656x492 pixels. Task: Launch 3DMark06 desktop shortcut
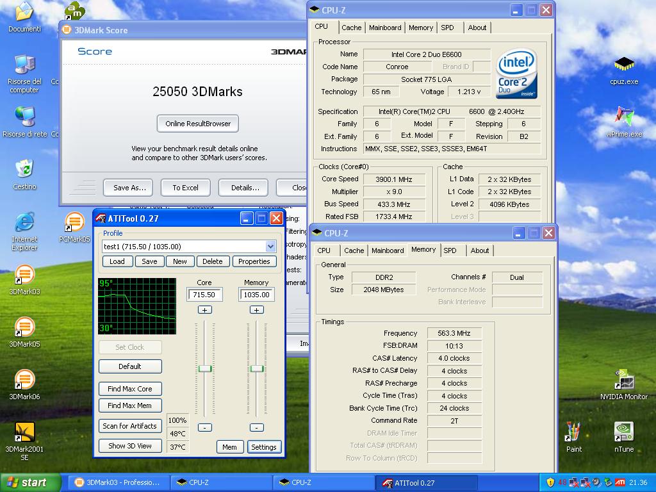tap(24, 385)
